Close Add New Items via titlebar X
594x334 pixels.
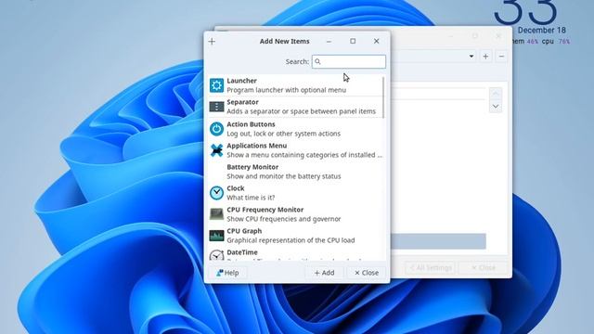(377, 41)
